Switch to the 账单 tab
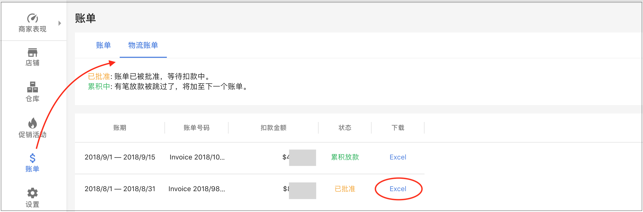This screenshot has height=212, width=643. [104, 45]
